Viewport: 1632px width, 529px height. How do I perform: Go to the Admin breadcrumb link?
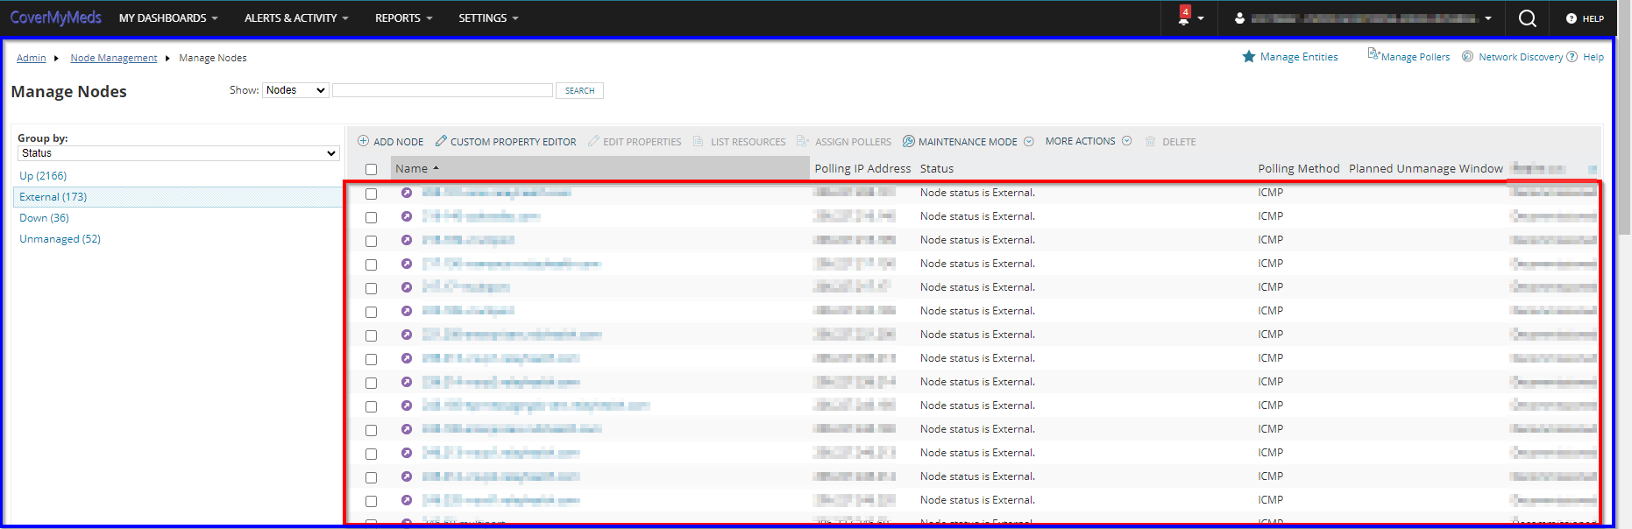32,58
